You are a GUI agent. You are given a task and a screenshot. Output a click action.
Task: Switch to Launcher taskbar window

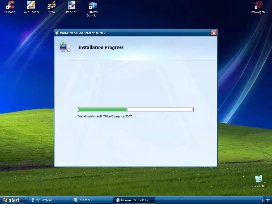click(x=92, y=200)
